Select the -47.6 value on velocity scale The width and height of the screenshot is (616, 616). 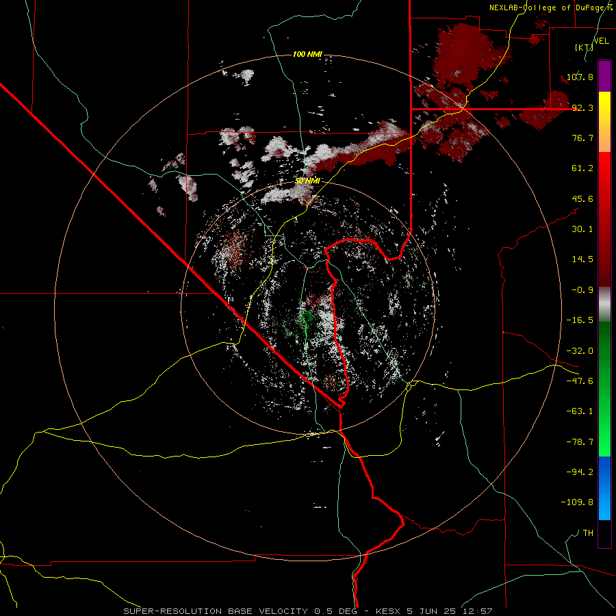tap(580, 381)
